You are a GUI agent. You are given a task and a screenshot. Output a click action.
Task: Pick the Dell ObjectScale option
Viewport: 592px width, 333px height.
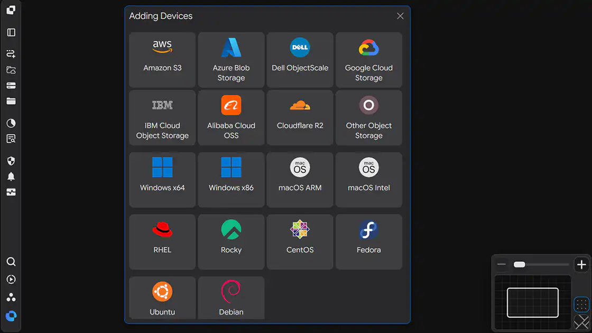click(x=300, y=60)
